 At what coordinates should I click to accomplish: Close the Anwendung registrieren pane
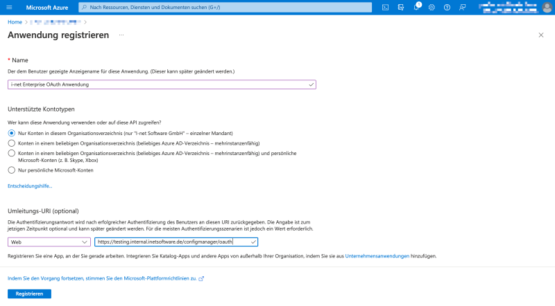(x=541, y=35)
